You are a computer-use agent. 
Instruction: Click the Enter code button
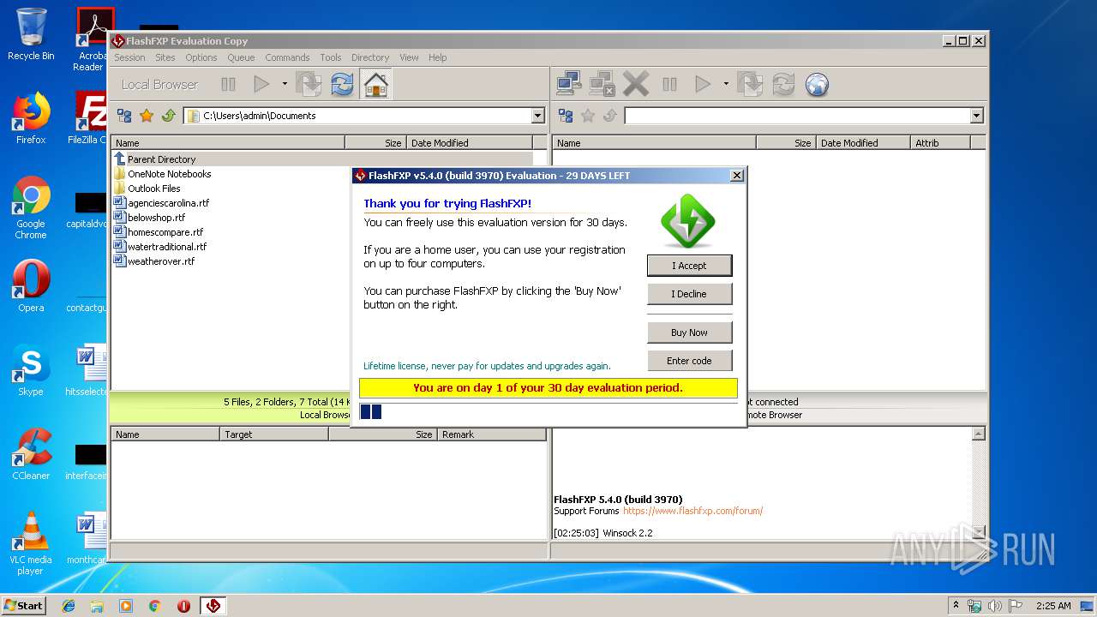(x=689, y=361)
